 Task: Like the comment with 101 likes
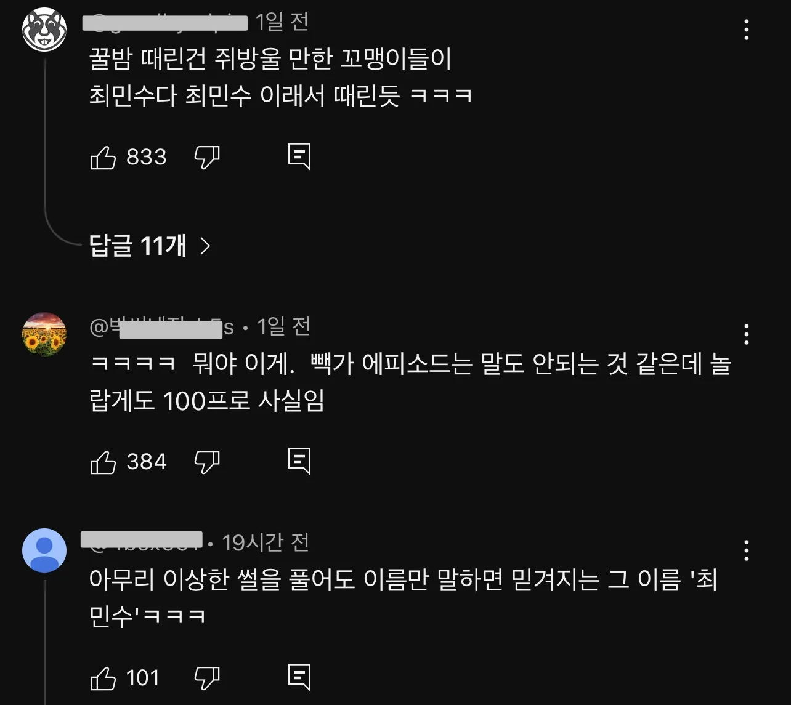click(x=103, y=678)
